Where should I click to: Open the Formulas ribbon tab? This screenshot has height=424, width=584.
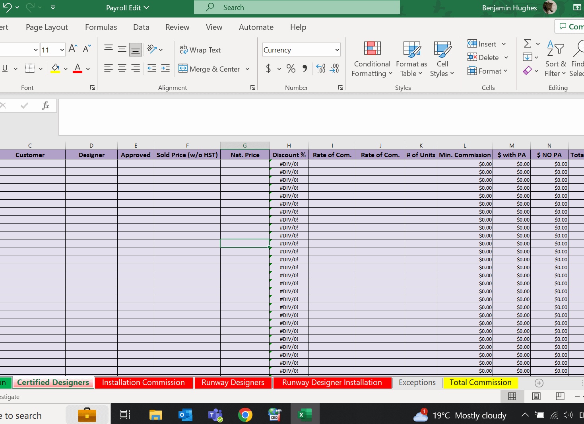tap(101, 27)
